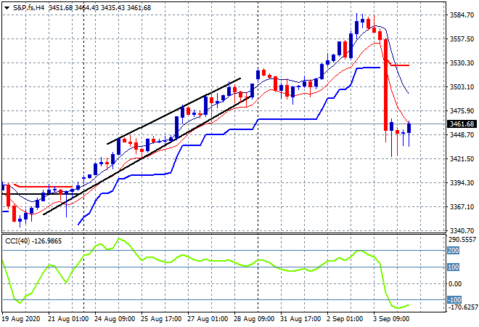Click the CCI 0.00 scale label

pos(455,284)
